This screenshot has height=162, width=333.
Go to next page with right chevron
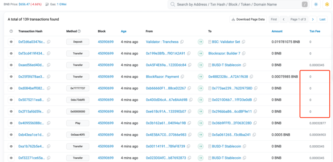(313, 19)
